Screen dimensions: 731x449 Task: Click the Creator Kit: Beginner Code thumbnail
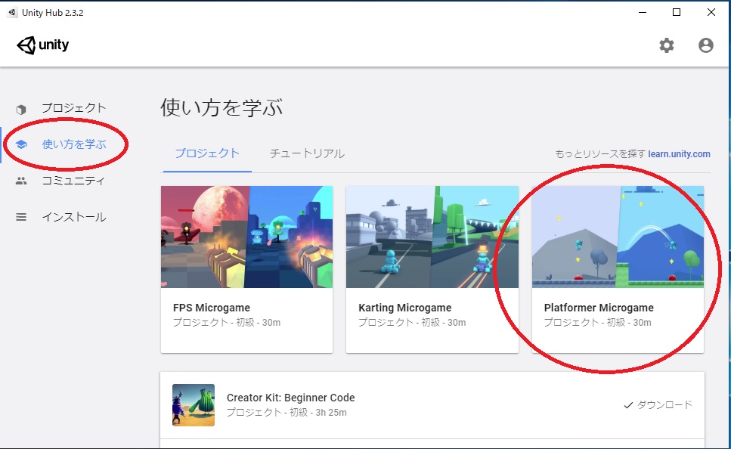[194, 405]
